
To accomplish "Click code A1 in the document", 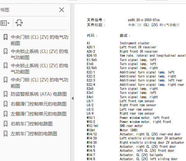I will (x=88, y=43).
